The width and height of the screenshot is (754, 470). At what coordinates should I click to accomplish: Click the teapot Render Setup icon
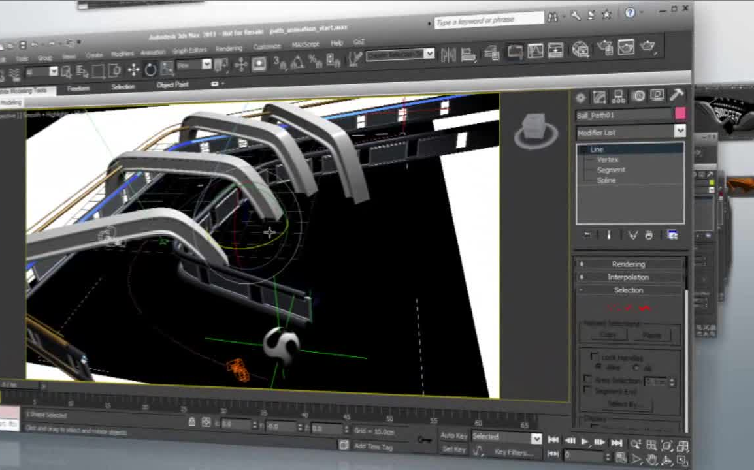click(605, 48)
